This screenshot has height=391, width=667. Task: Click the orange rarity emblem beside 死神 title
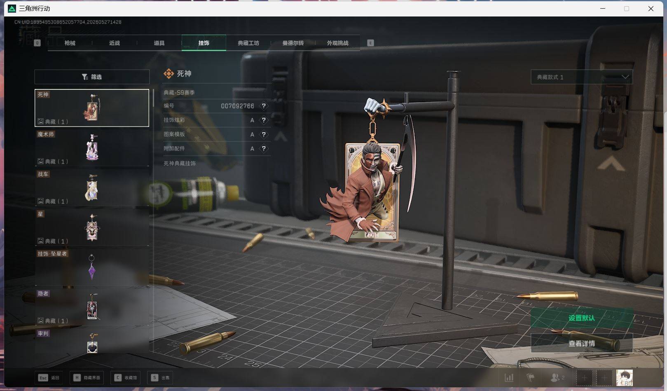tap(169, 74)
